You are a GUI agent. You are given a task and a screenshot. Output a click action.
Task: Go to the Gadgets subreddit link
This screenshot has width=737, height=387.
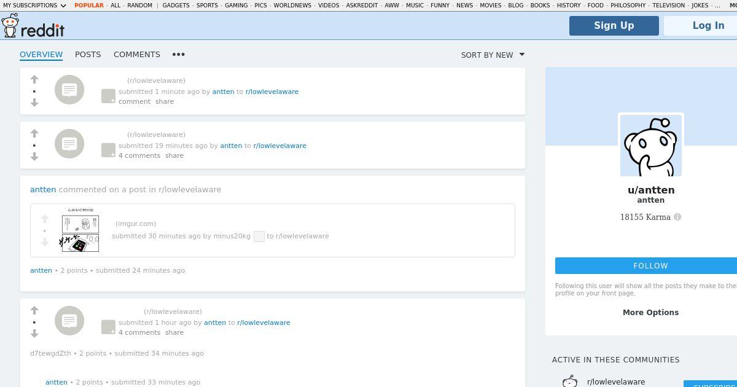(x=176, y=6)
